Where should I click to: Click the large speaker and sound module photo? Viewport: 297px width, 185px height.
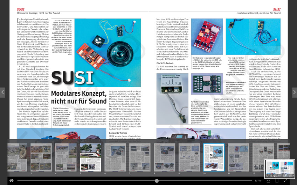click(x=108, y=53)
